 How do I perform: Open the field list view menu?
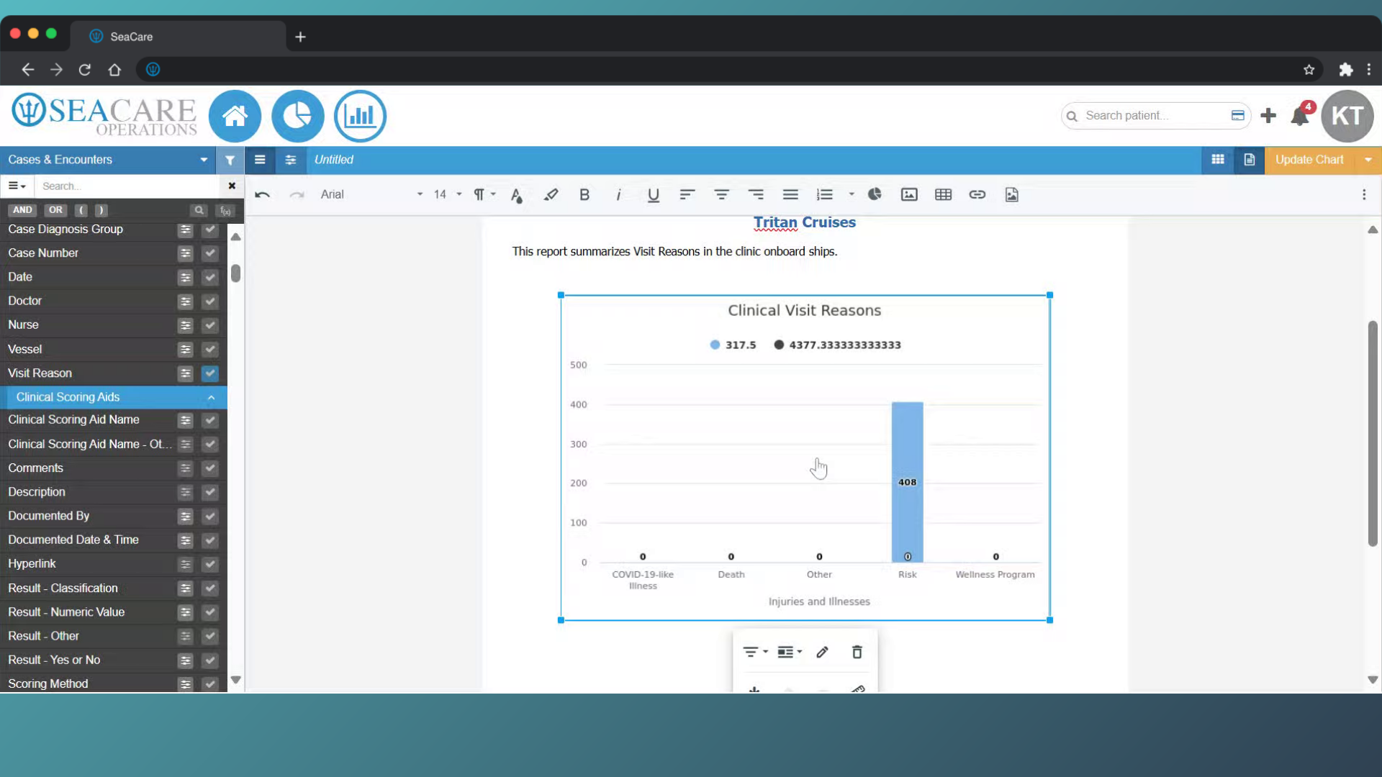click(17, 186)
